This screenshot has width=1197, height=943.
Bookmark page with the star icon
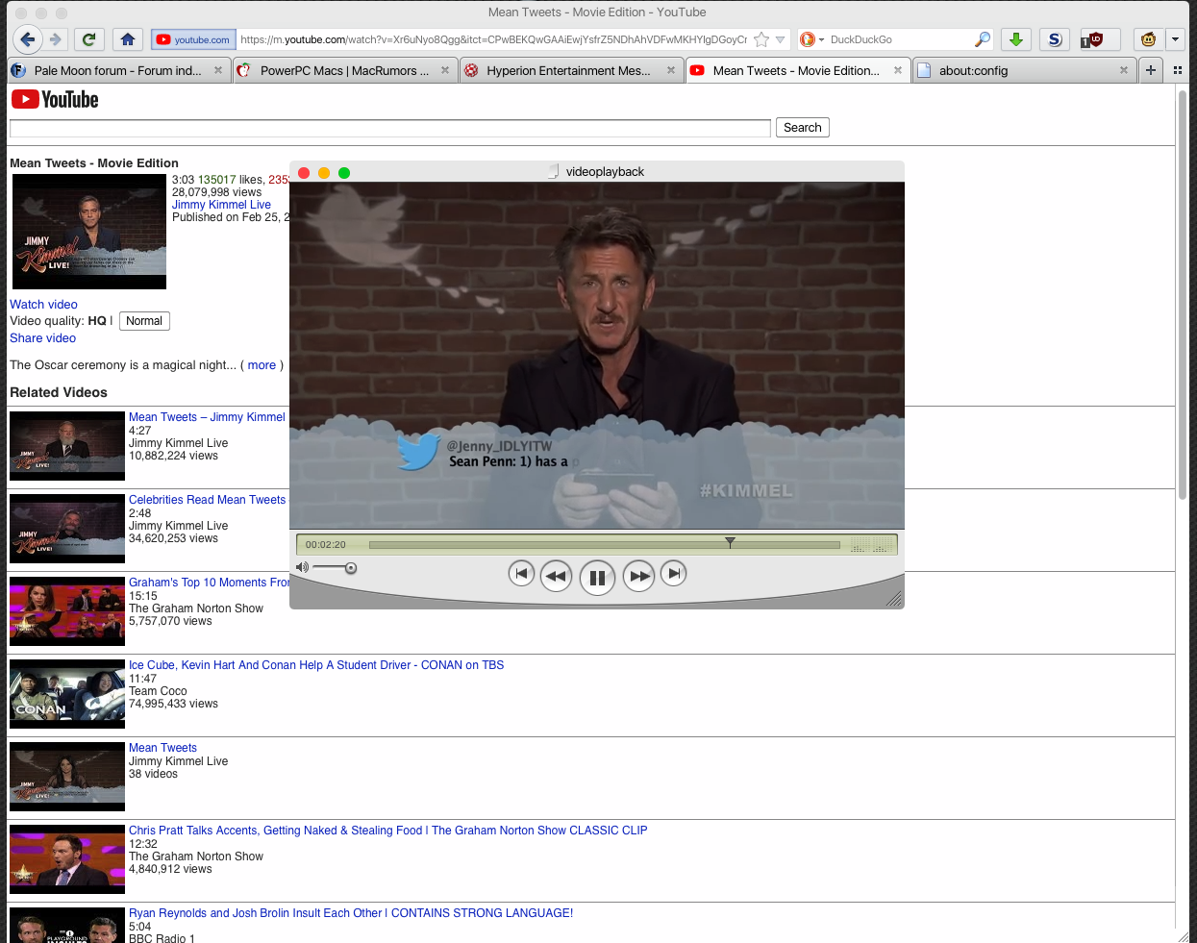pos(761,39)
